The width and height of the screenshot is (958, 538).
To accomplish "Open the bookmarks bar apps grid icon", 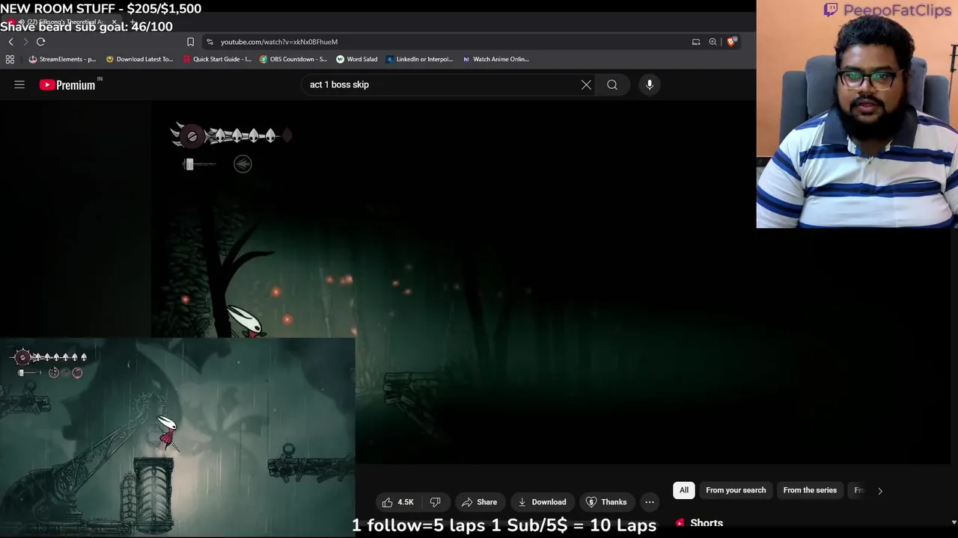I will (x=10, y=59).
